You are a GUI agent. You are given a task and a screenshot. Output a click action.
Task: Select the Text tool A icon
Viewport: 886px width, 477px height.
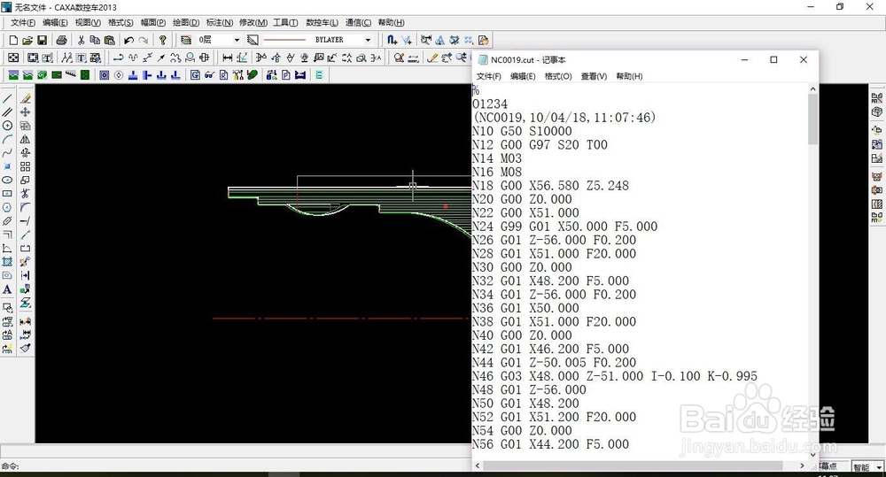click(x=7, y=289)
